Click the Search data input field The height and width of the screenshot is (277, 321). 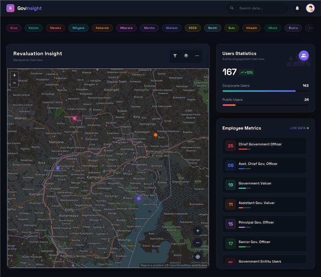pos(261,8)
